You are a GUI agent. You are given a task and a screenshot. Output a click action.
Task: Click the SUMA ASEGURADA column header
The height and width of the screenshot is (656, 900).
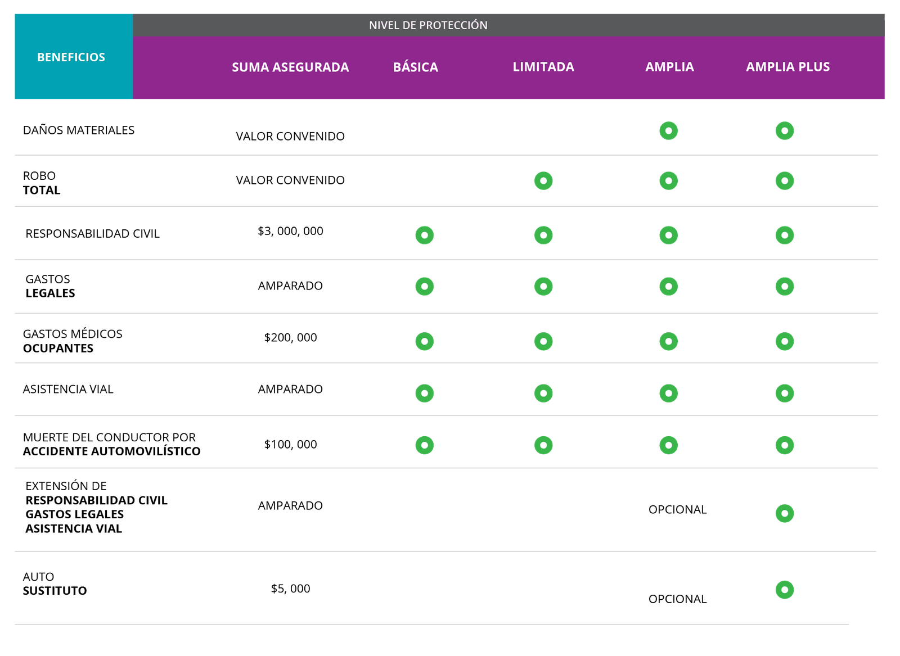[x=290, y=67]
